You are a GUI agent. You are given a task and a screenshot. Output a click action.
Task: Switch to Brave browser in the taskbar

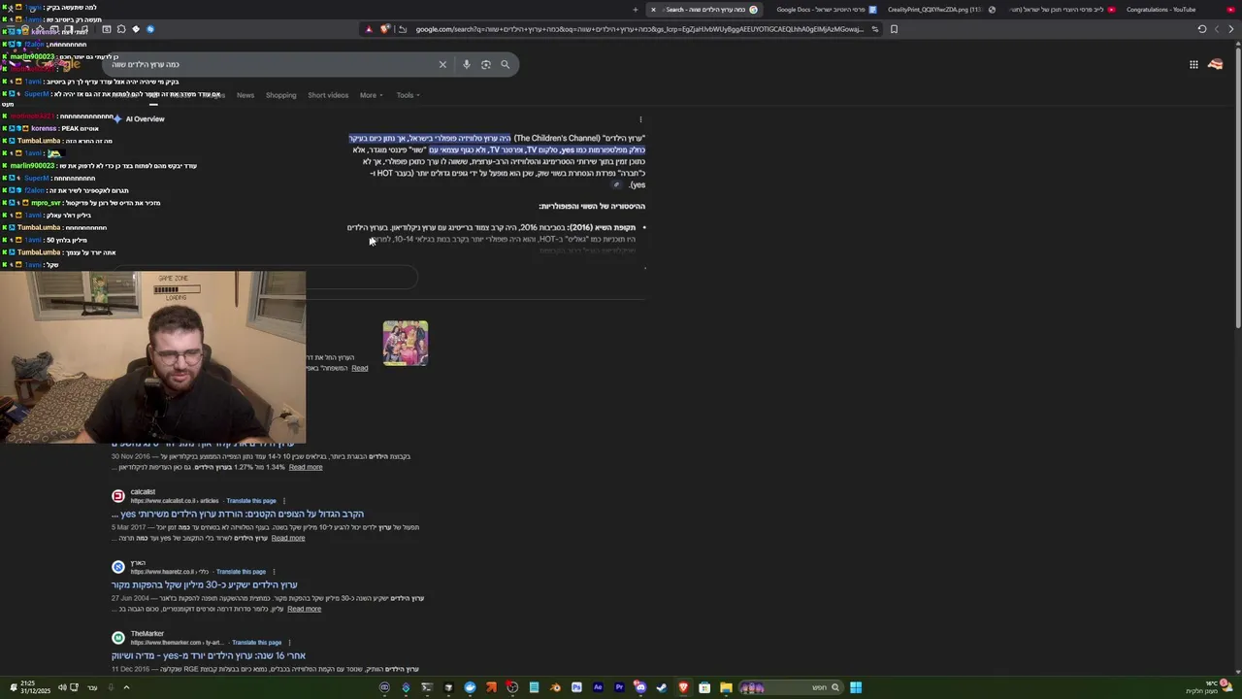point(683,687)
